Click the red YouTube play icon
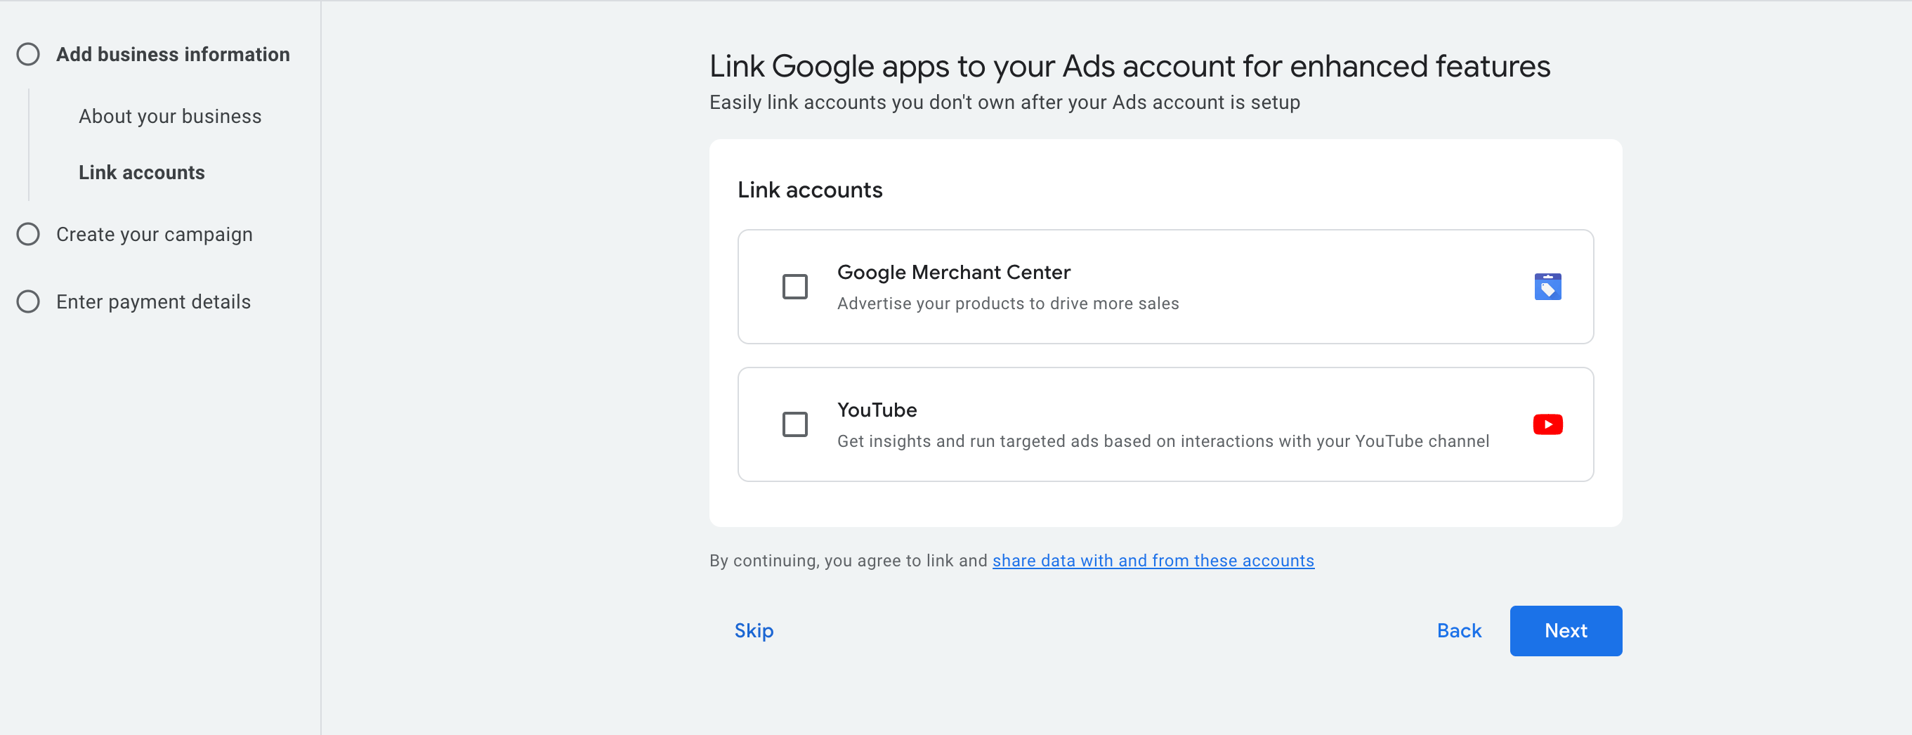The image size is (1912, 735). [x=1547, y=424]
